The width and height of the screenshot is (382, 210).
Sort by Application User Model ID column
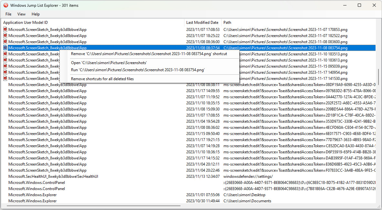(93, 22)
